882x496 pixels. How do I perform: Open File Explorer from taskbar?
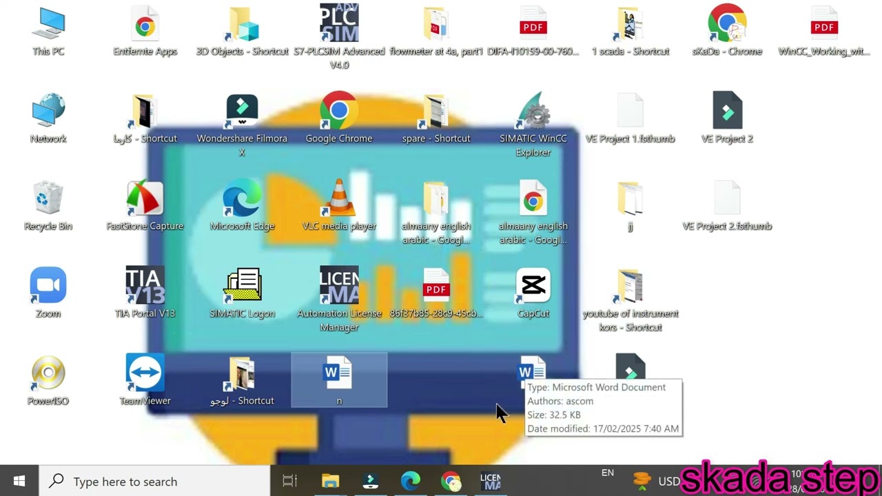331,481
